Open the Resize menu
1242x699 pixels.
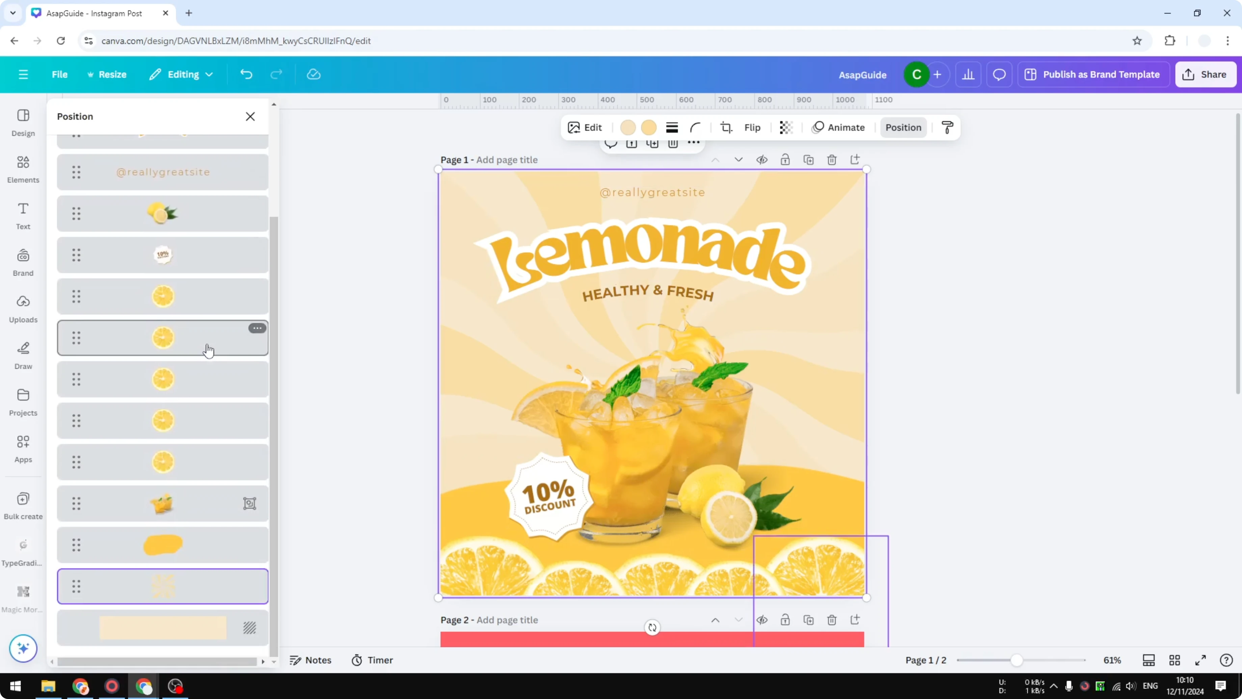[x=107, y=74]
